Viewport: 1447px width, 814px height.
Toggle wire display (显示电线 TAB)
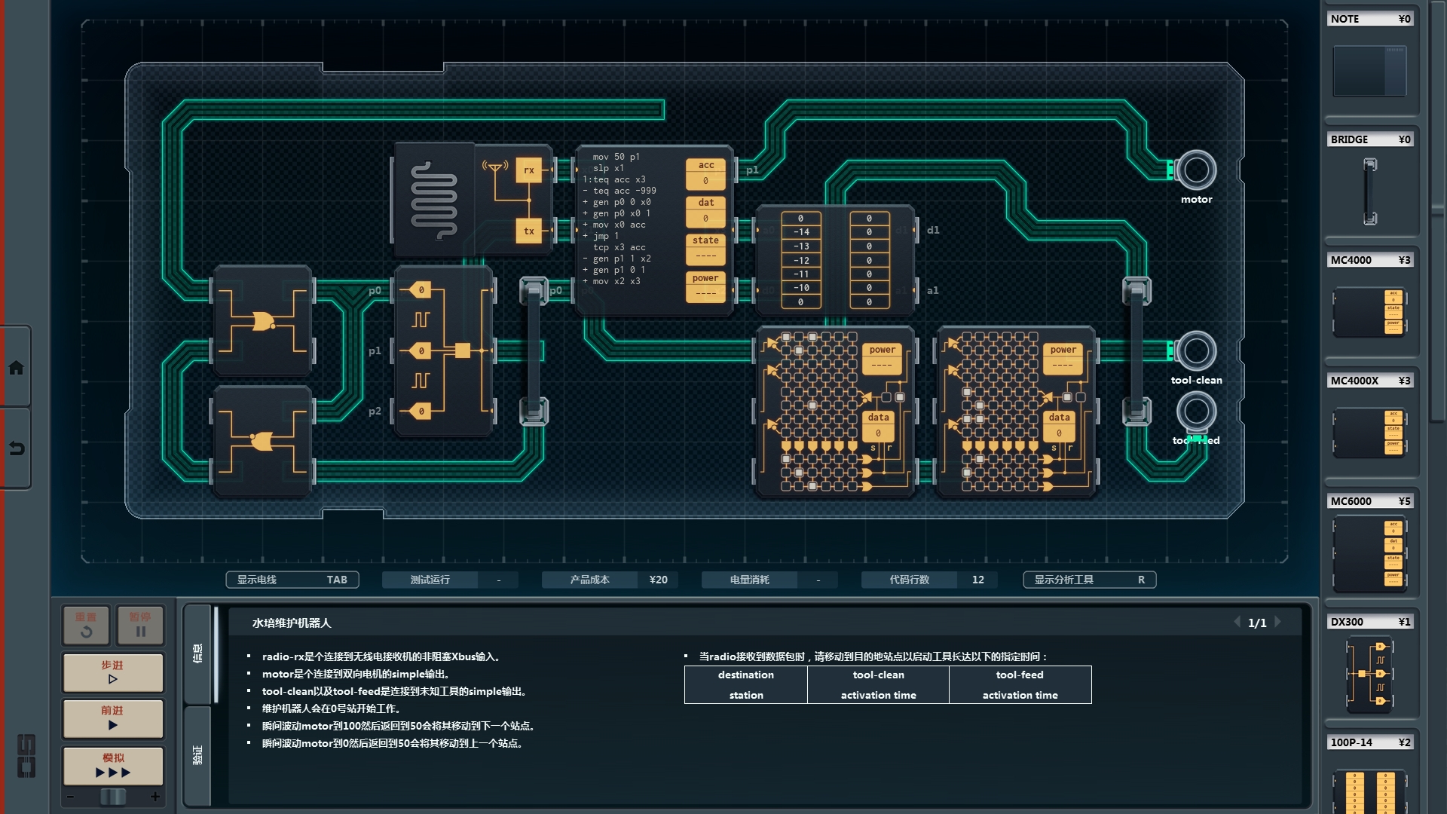[x=292, y=580]
